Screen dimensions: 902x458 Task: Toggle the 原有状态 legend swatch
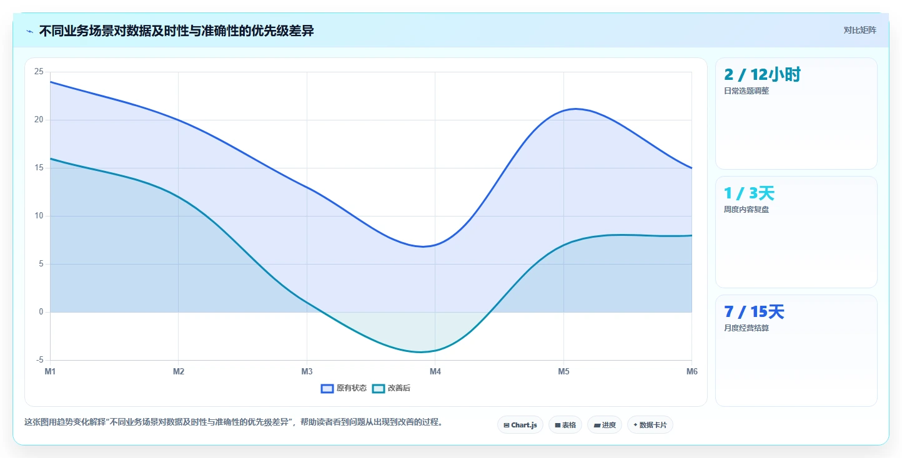click(327, 388)
